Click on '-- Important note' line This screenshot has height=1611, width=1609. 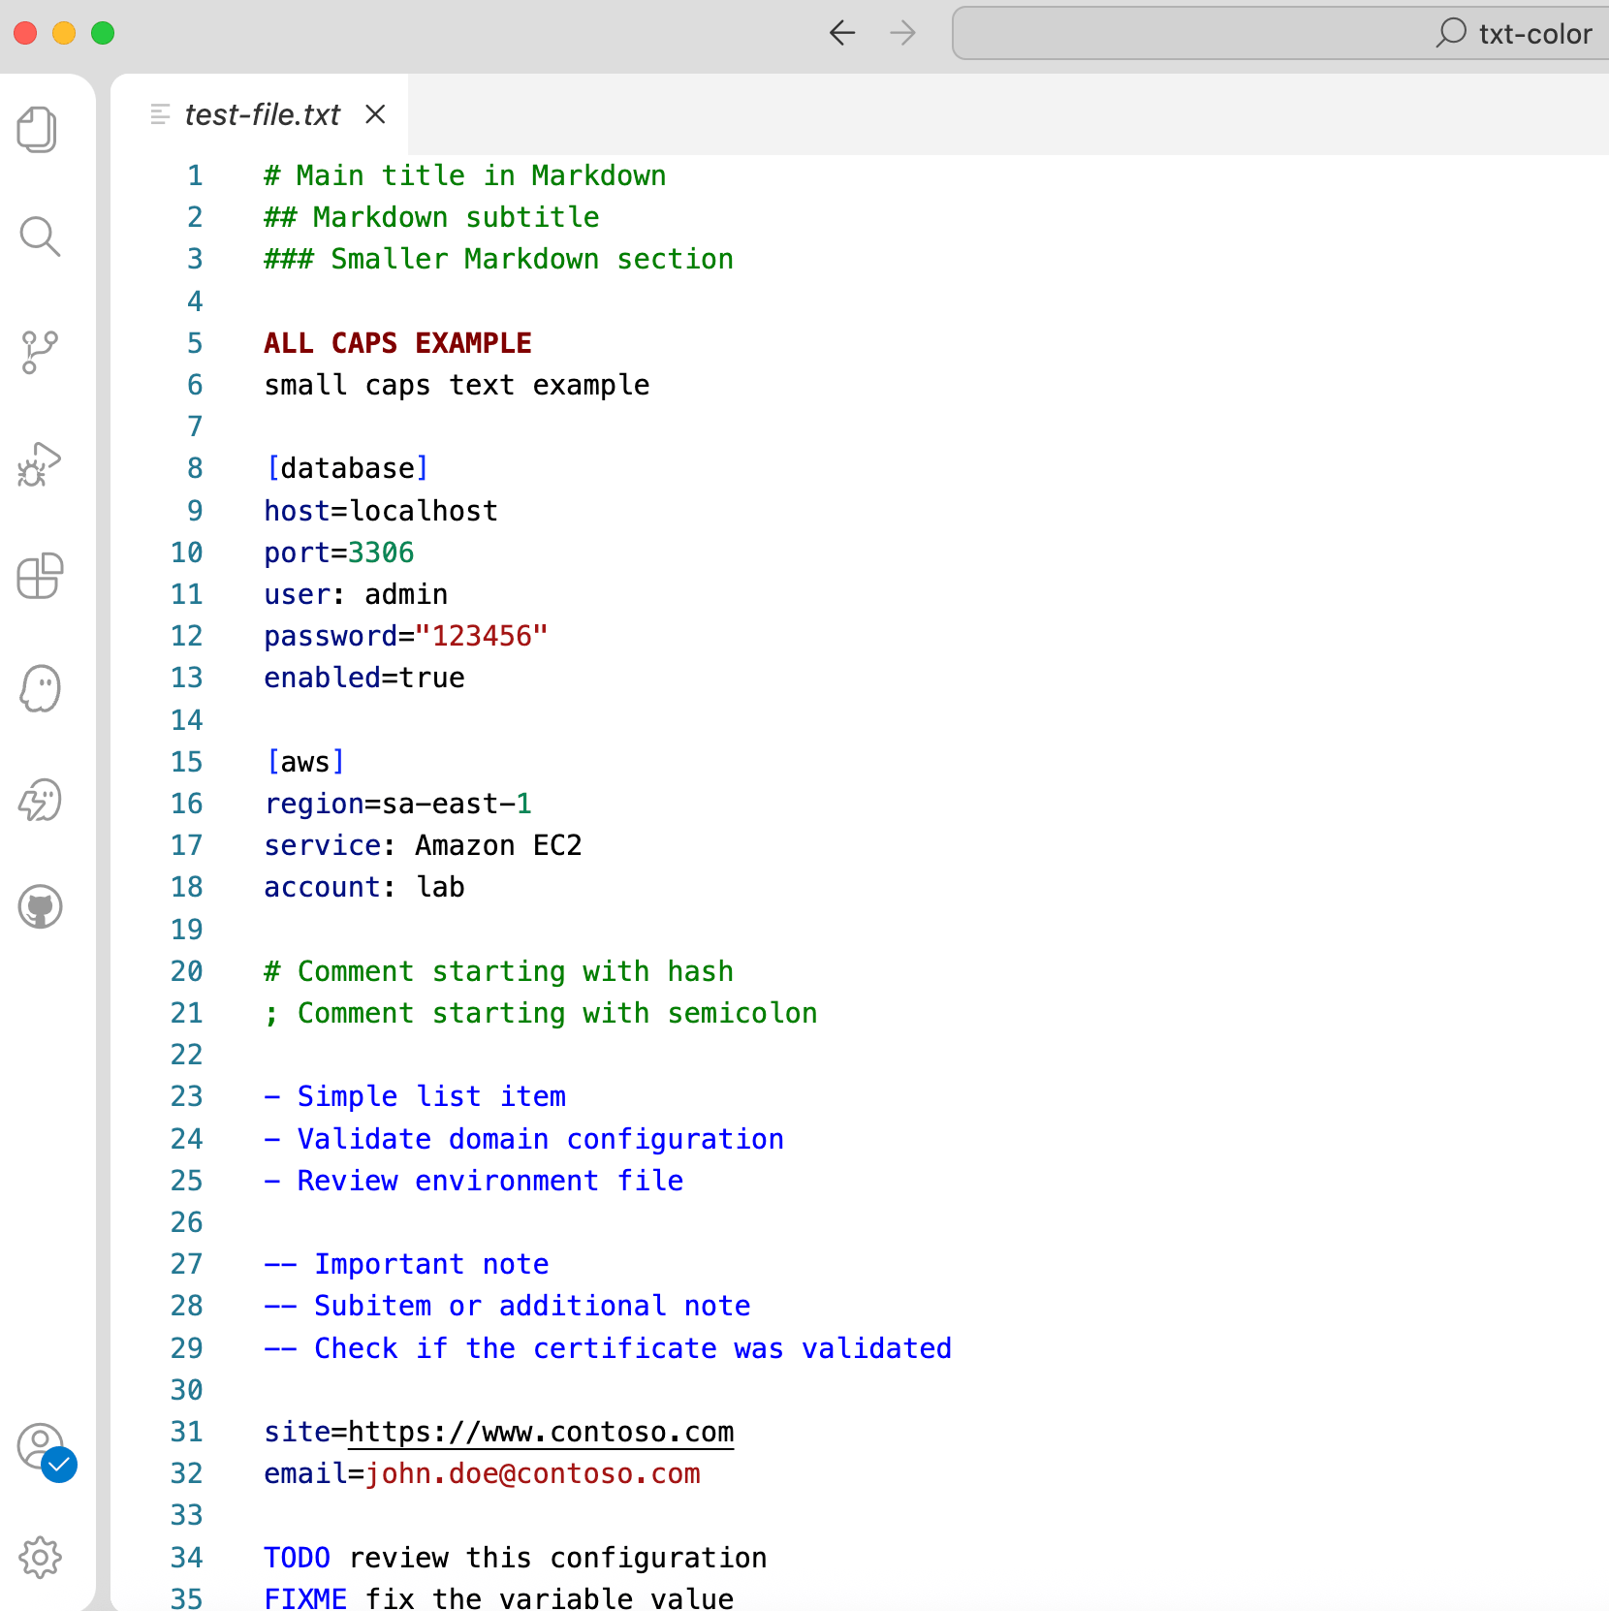coord(406,1264)
